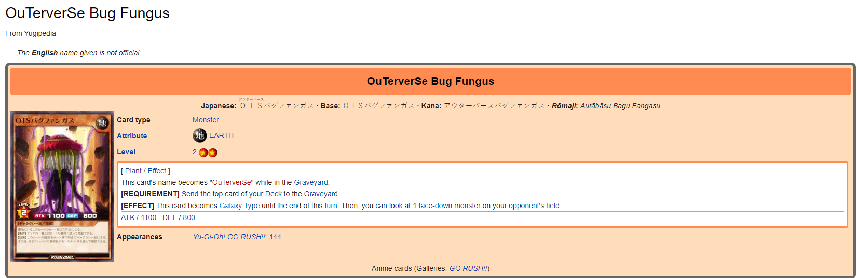Open the 800 DEF value link

(189, 217)
